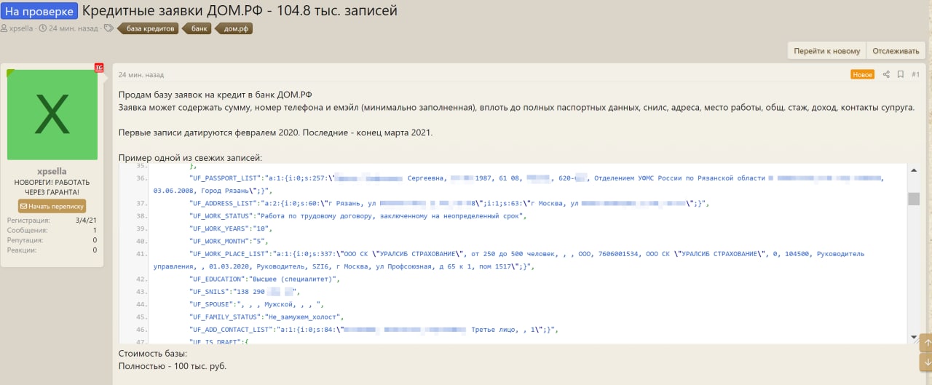Open the #1 post permalink
The width and height of the screenshot is (932, 385).
(915, 74)
